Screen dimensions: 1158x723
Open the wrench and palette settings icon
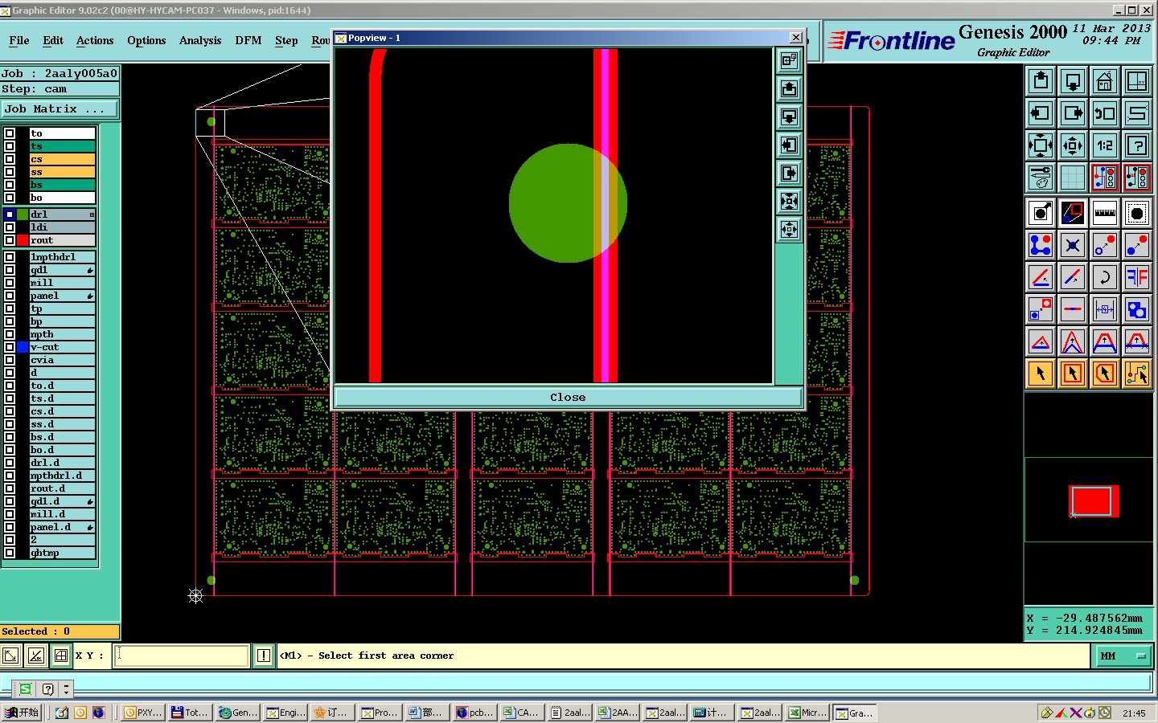coord(1041,178)
